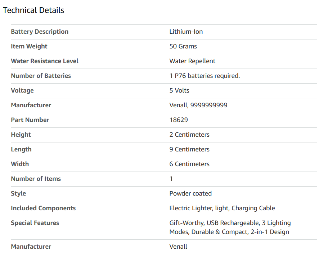
Task: Click the Special Features label
Action: point(35,223)
